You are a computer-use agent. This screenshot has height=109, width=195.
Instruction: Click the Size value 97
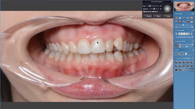(161, 6)
